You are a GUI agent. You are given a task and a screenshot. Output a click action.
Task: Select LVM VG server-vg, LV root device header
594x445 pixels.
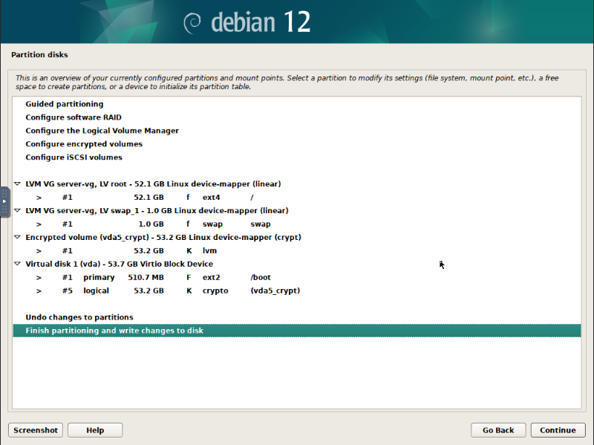click(x=297, y=183)
